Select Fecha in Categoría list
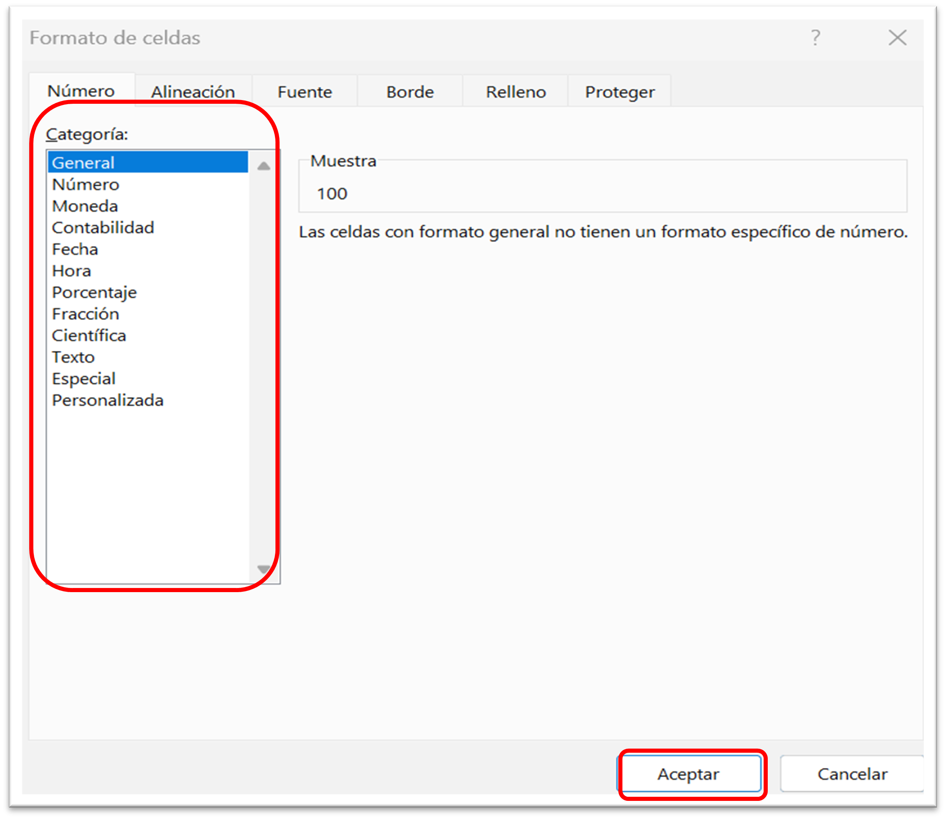 coord(75,249)
